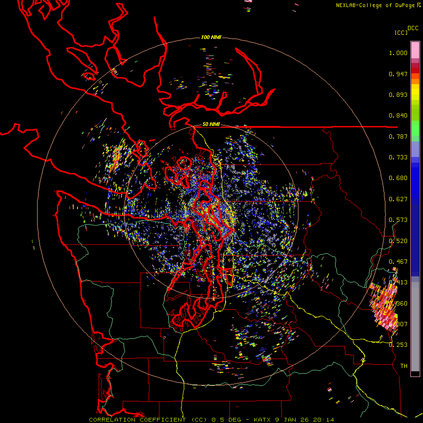Click the 0.947 color scale value
Screen dimensions: 423x423
[x=398, y=74]
